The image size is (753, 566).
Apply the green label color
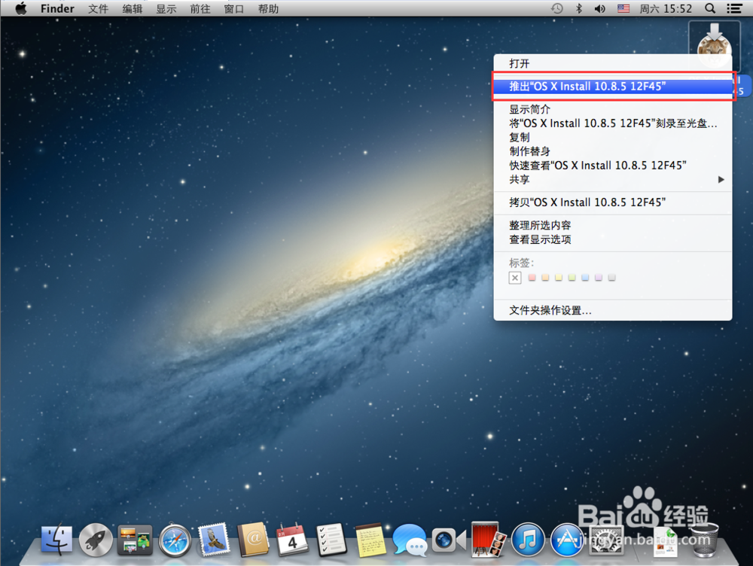pyautogui.click(x=572, y=278)
